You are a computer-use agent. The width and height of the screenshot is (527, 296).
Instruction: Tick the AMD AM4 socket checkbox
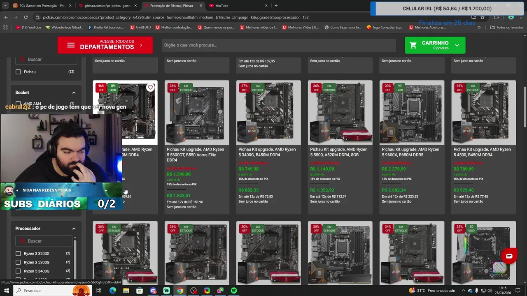click(18, 104)
